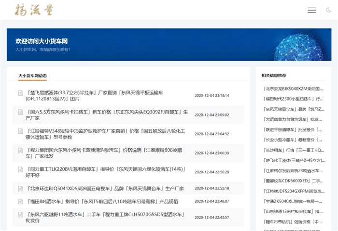Open sidebar link 福田时代2300小型扫路车
The width and height of the screenshot is (338, 231).
point(293,99)
